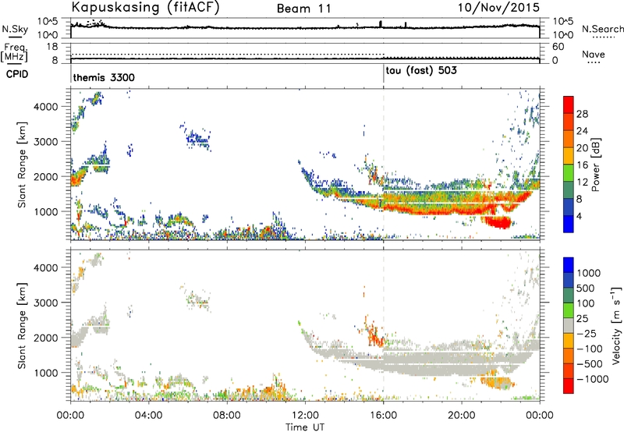This screenshot has height=432, width=624.
Task: Click the 4 tick on power color bar
Action: [580, 216]
